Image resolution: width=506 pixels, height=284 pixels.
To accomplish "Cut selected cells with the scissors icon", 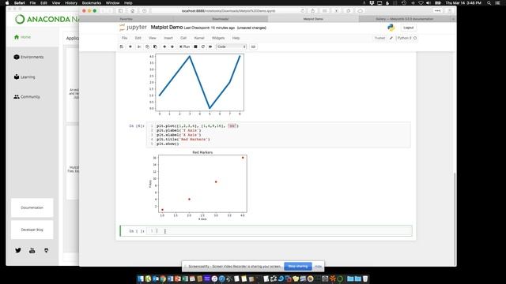I will pyautogui.click(x=139, y=47).
